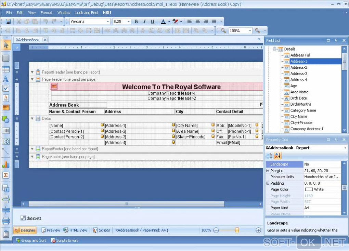Open the Format menu
349x251 pixels.
click(x=46, y=13)
